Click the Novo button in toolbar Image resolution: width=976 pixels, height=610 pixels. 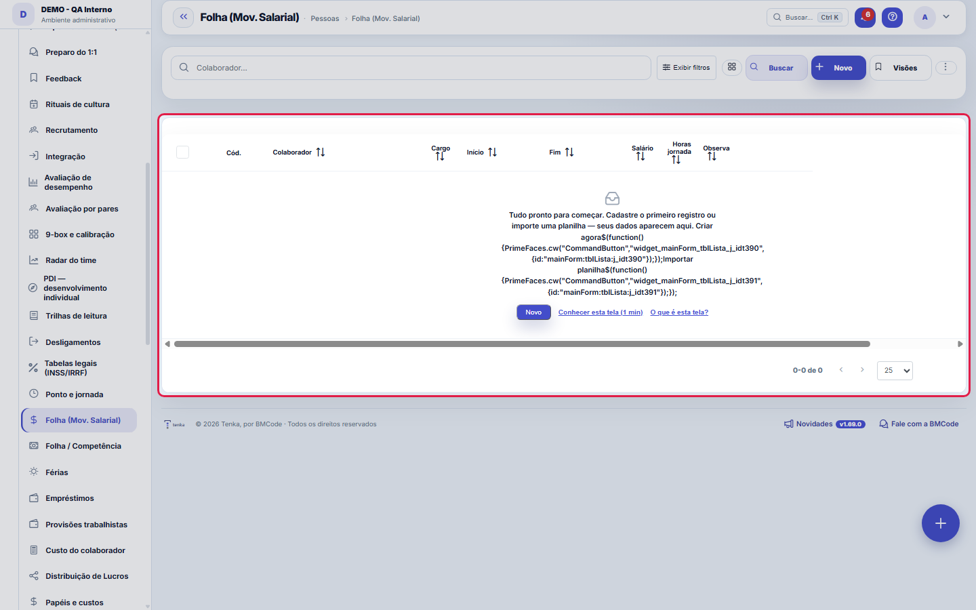click(x=838, y=68)
